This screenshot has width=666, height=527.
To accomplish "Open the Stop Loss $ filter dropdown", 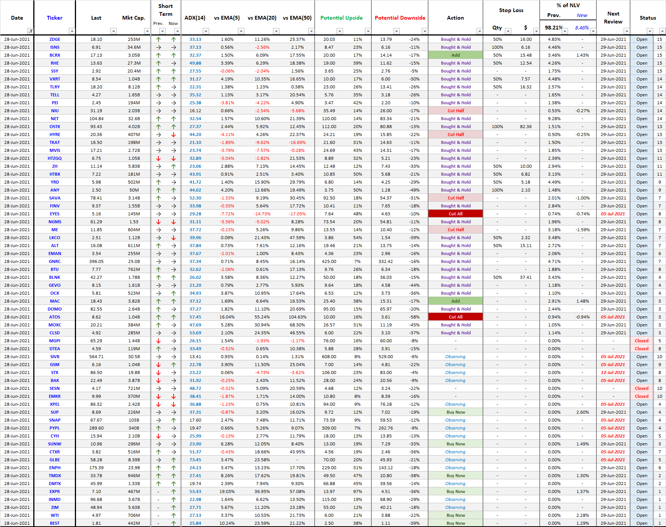I will pyautogui.click(x=536, y=31).
